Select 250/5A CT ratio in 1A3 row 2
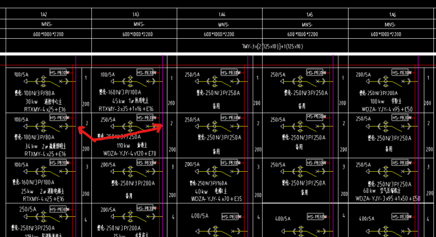Image resolution: width=436 pixels, height=237 pixels. 108,119
